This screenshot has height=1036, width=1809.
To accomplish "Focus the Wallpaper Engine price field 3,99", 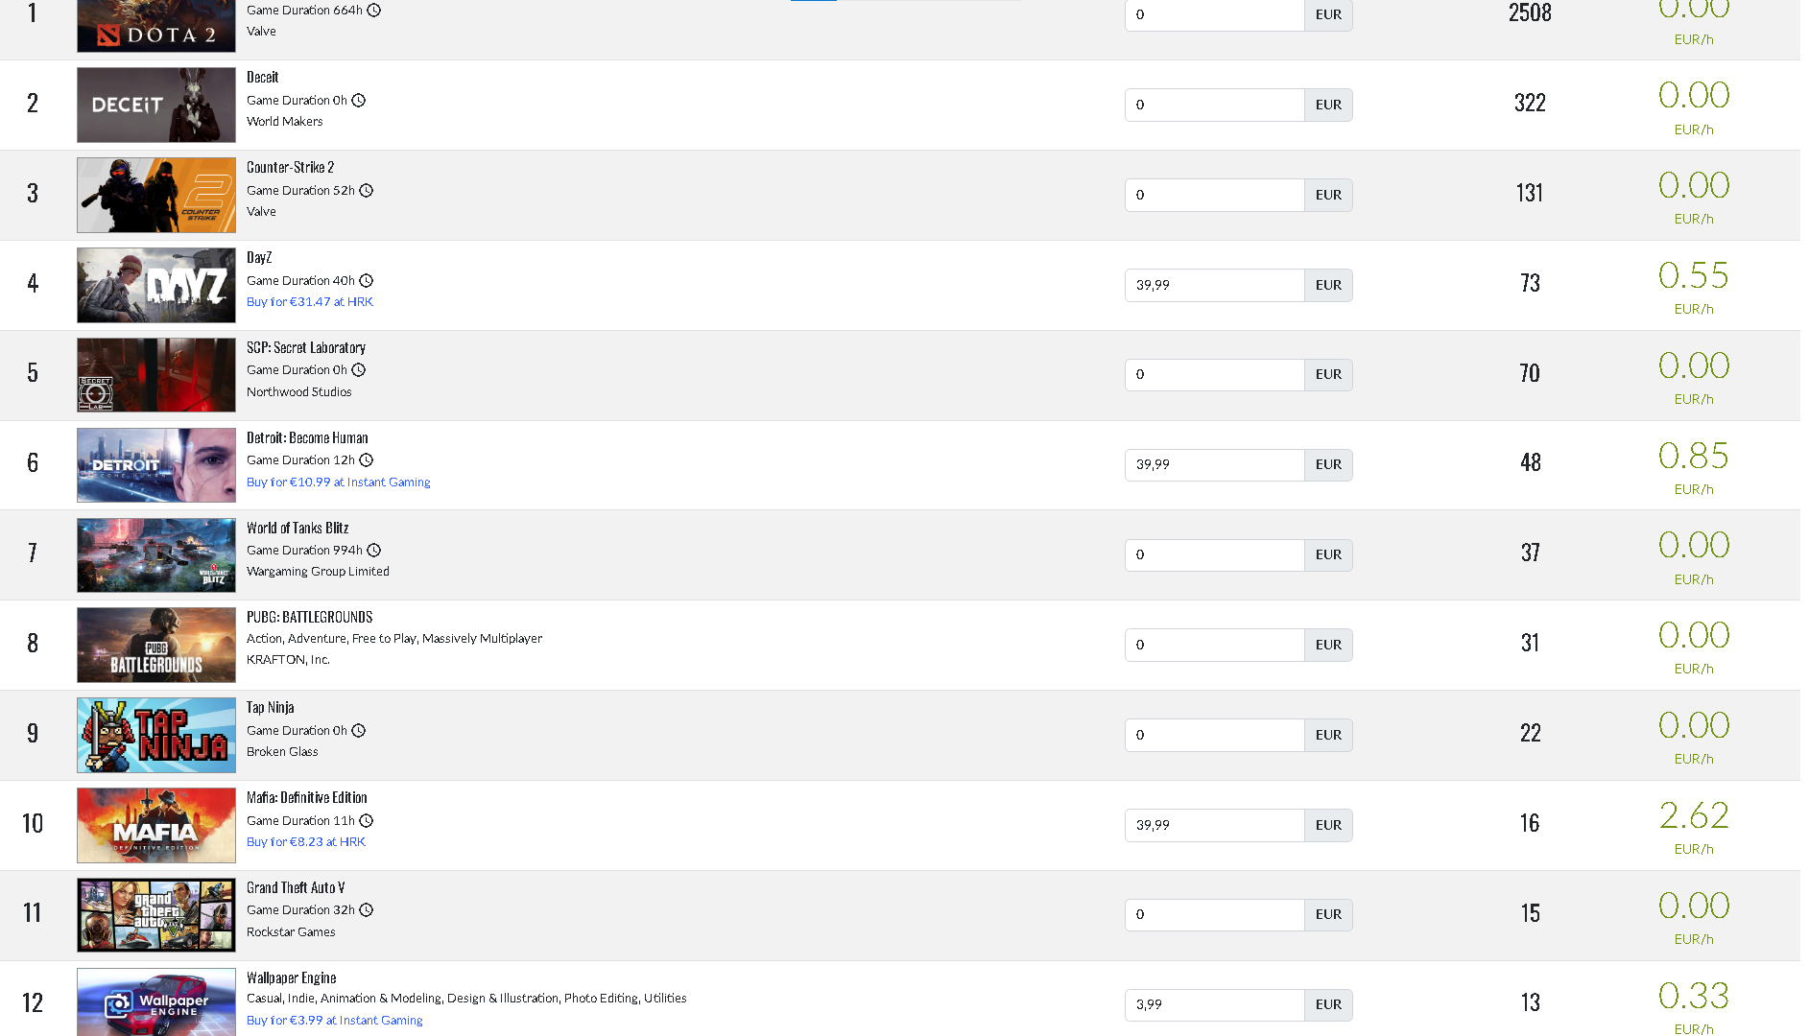I will pyautogui.click(x=1215, y=1005).
